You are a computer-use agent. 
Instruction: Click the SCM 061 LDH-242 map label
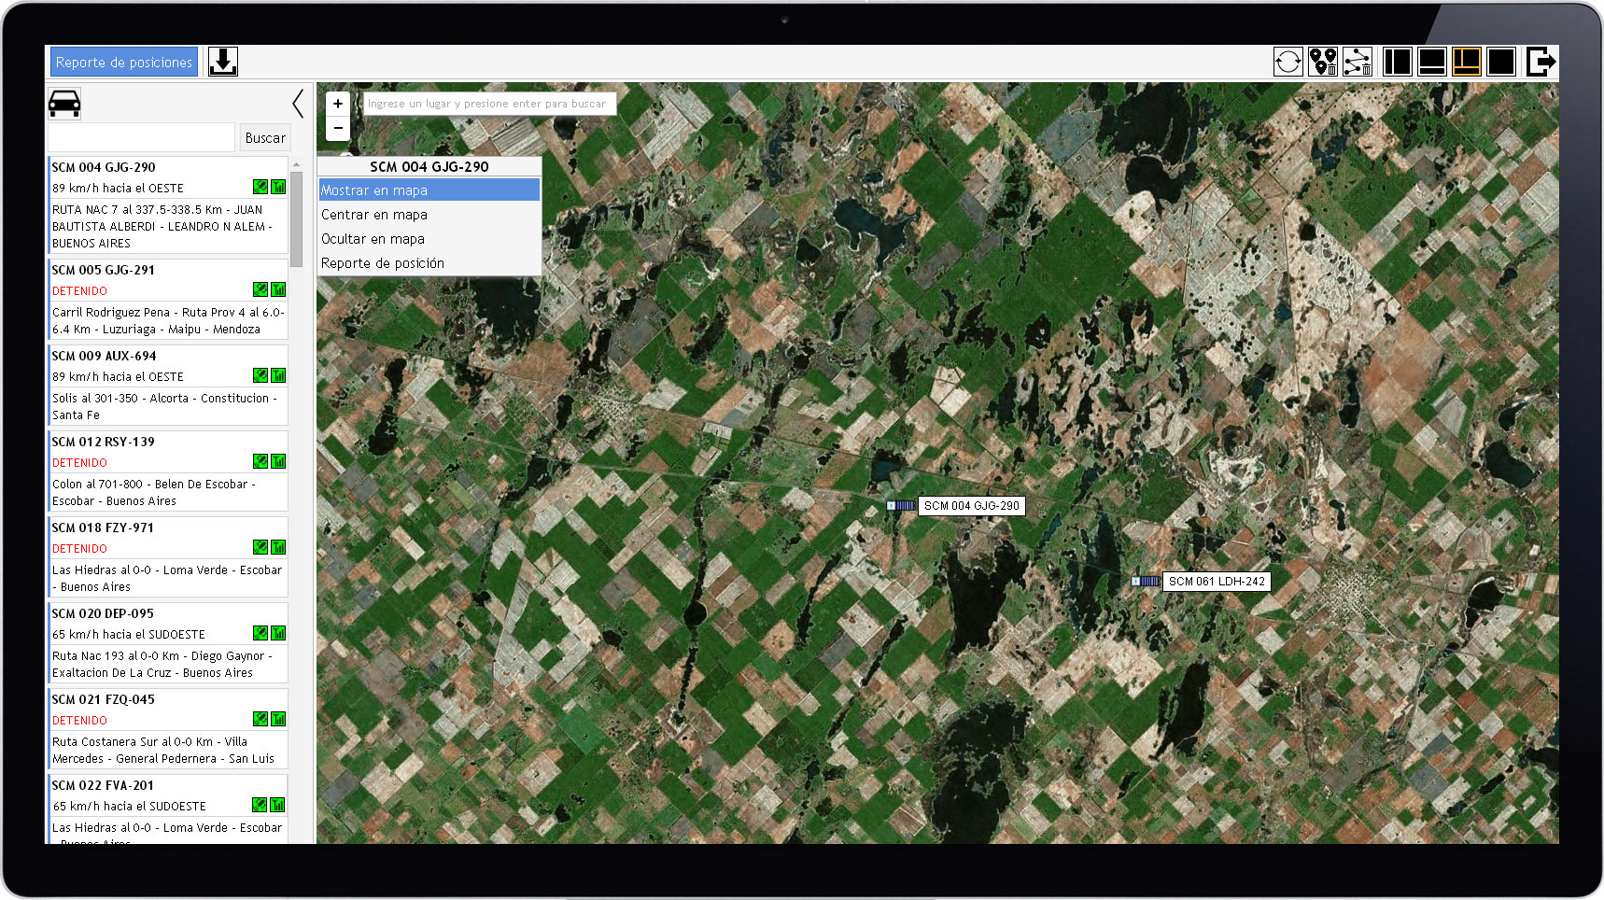pos(1217,581)
